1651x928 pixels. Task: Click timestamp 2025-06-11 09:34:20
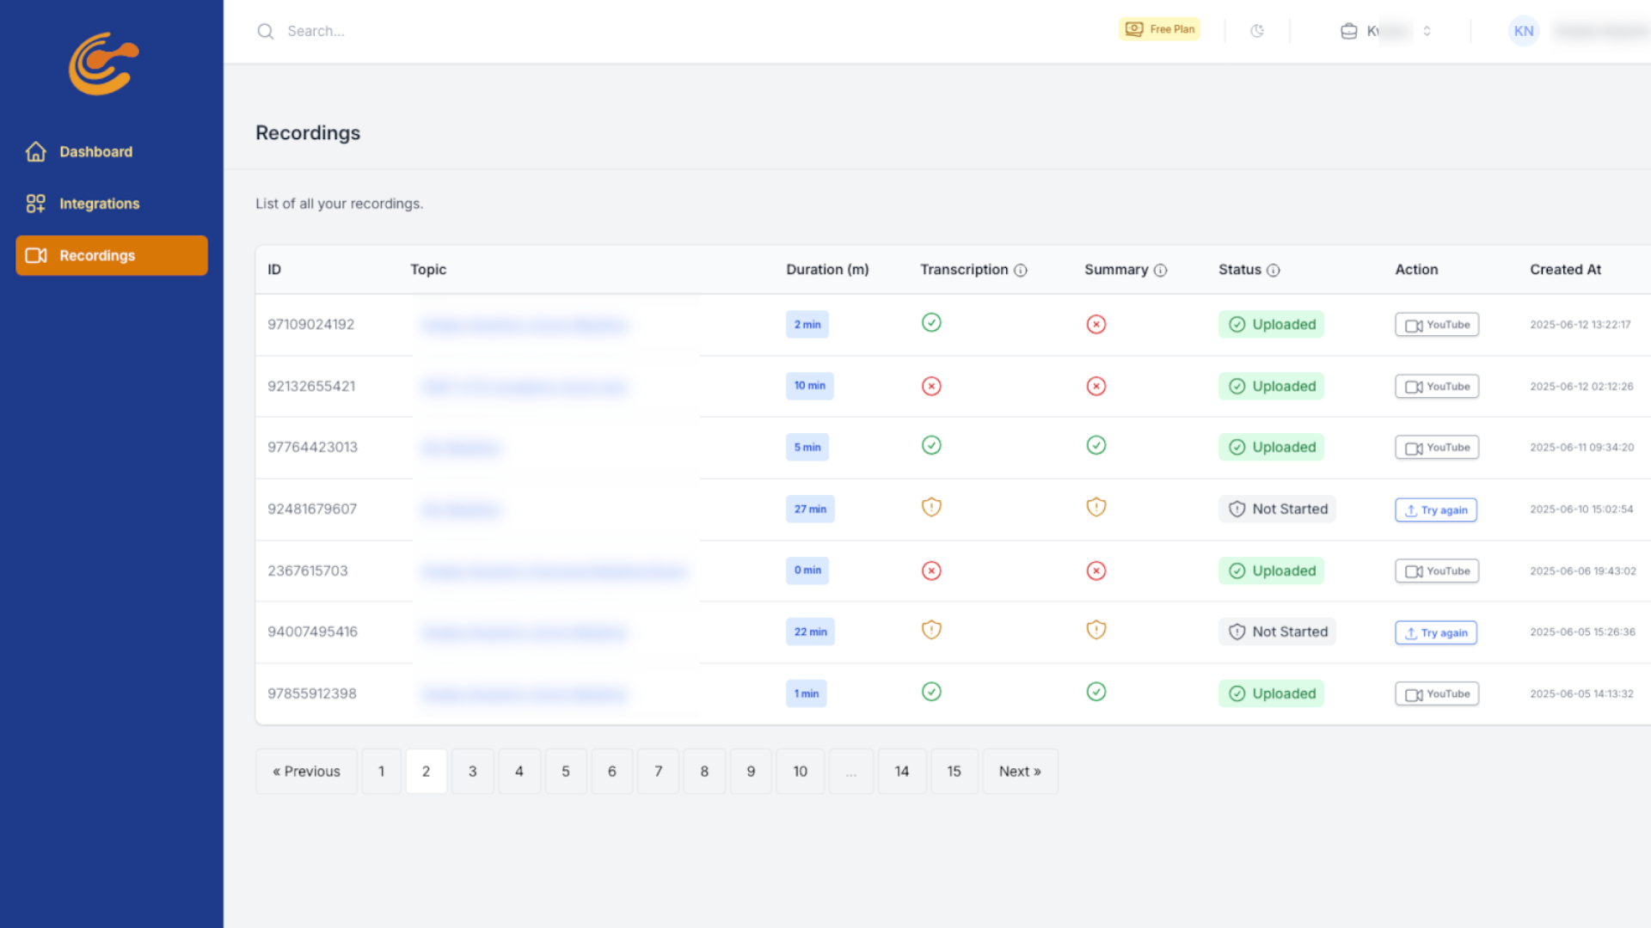[x=1581, y=448]
